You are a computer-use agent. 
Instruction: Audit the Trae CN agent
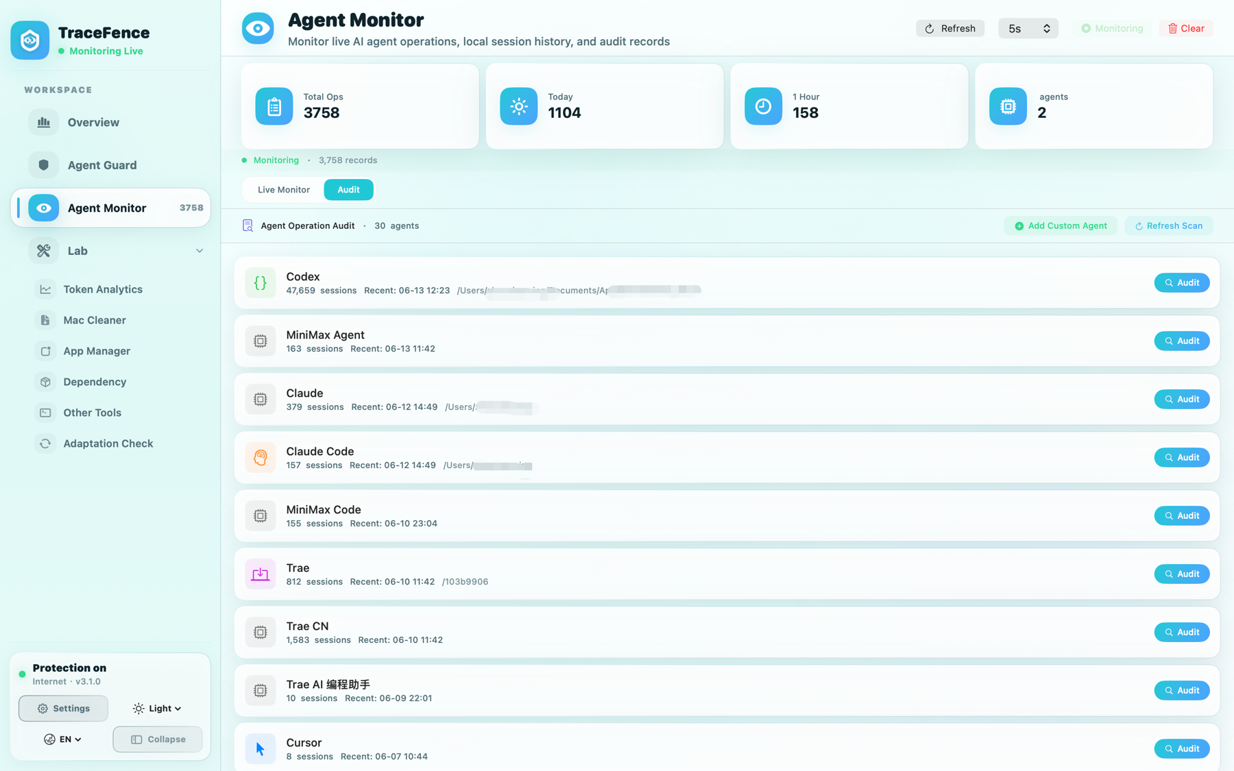(1182, 632)
